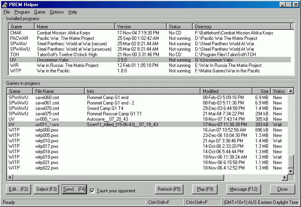Click the AUS Eastern Daylight Time status panel

point(261,202)
